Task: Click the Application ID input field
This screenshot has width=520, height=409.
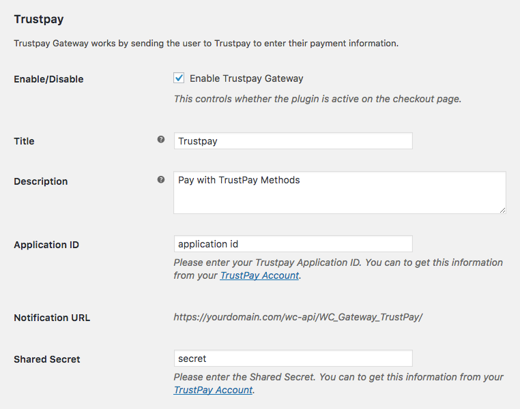Action: coord(293,244)
